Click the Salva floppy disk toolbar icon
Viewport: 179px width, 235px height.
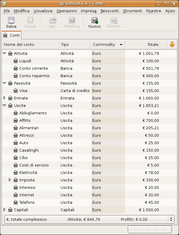pyautogui.click(x=11, y=21)
